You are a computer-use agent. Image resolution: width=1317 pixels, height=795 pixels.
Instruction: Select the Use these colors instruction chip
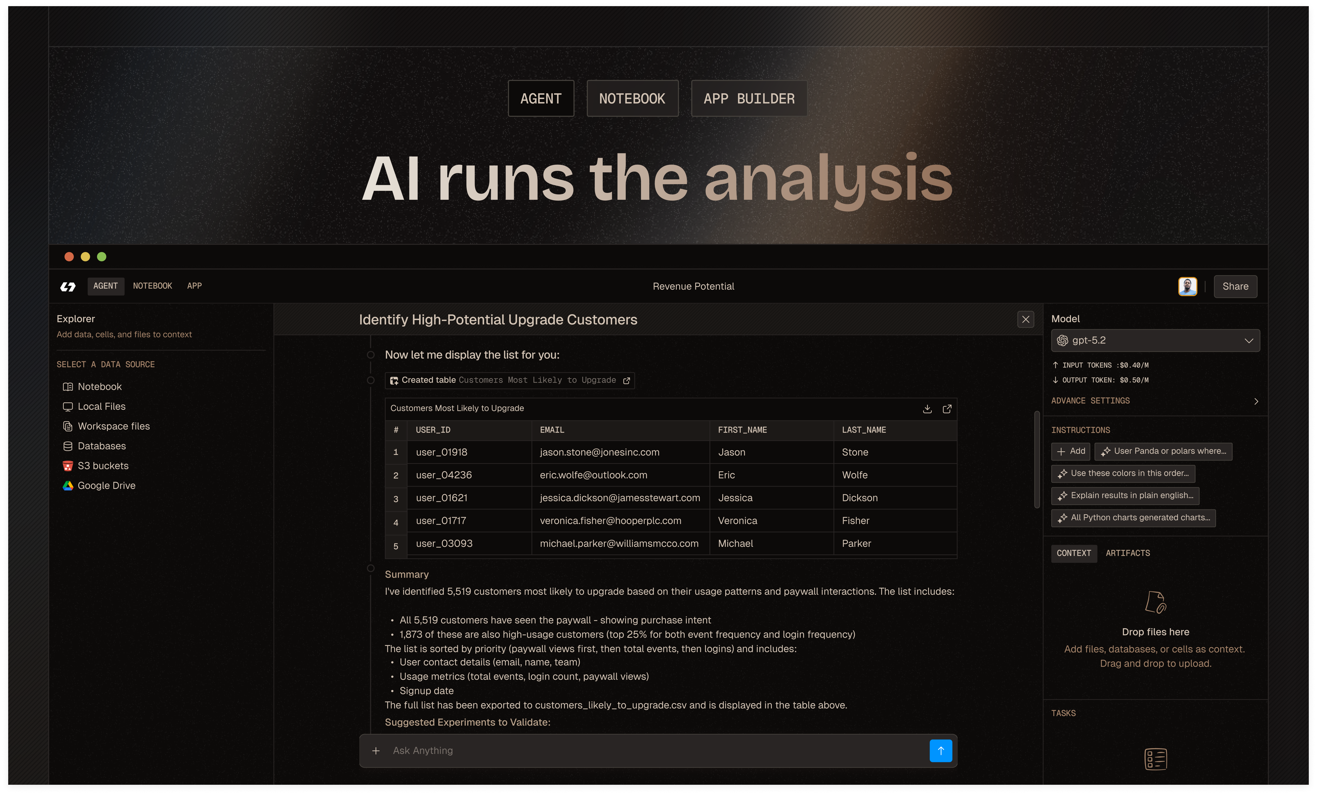1122,474
